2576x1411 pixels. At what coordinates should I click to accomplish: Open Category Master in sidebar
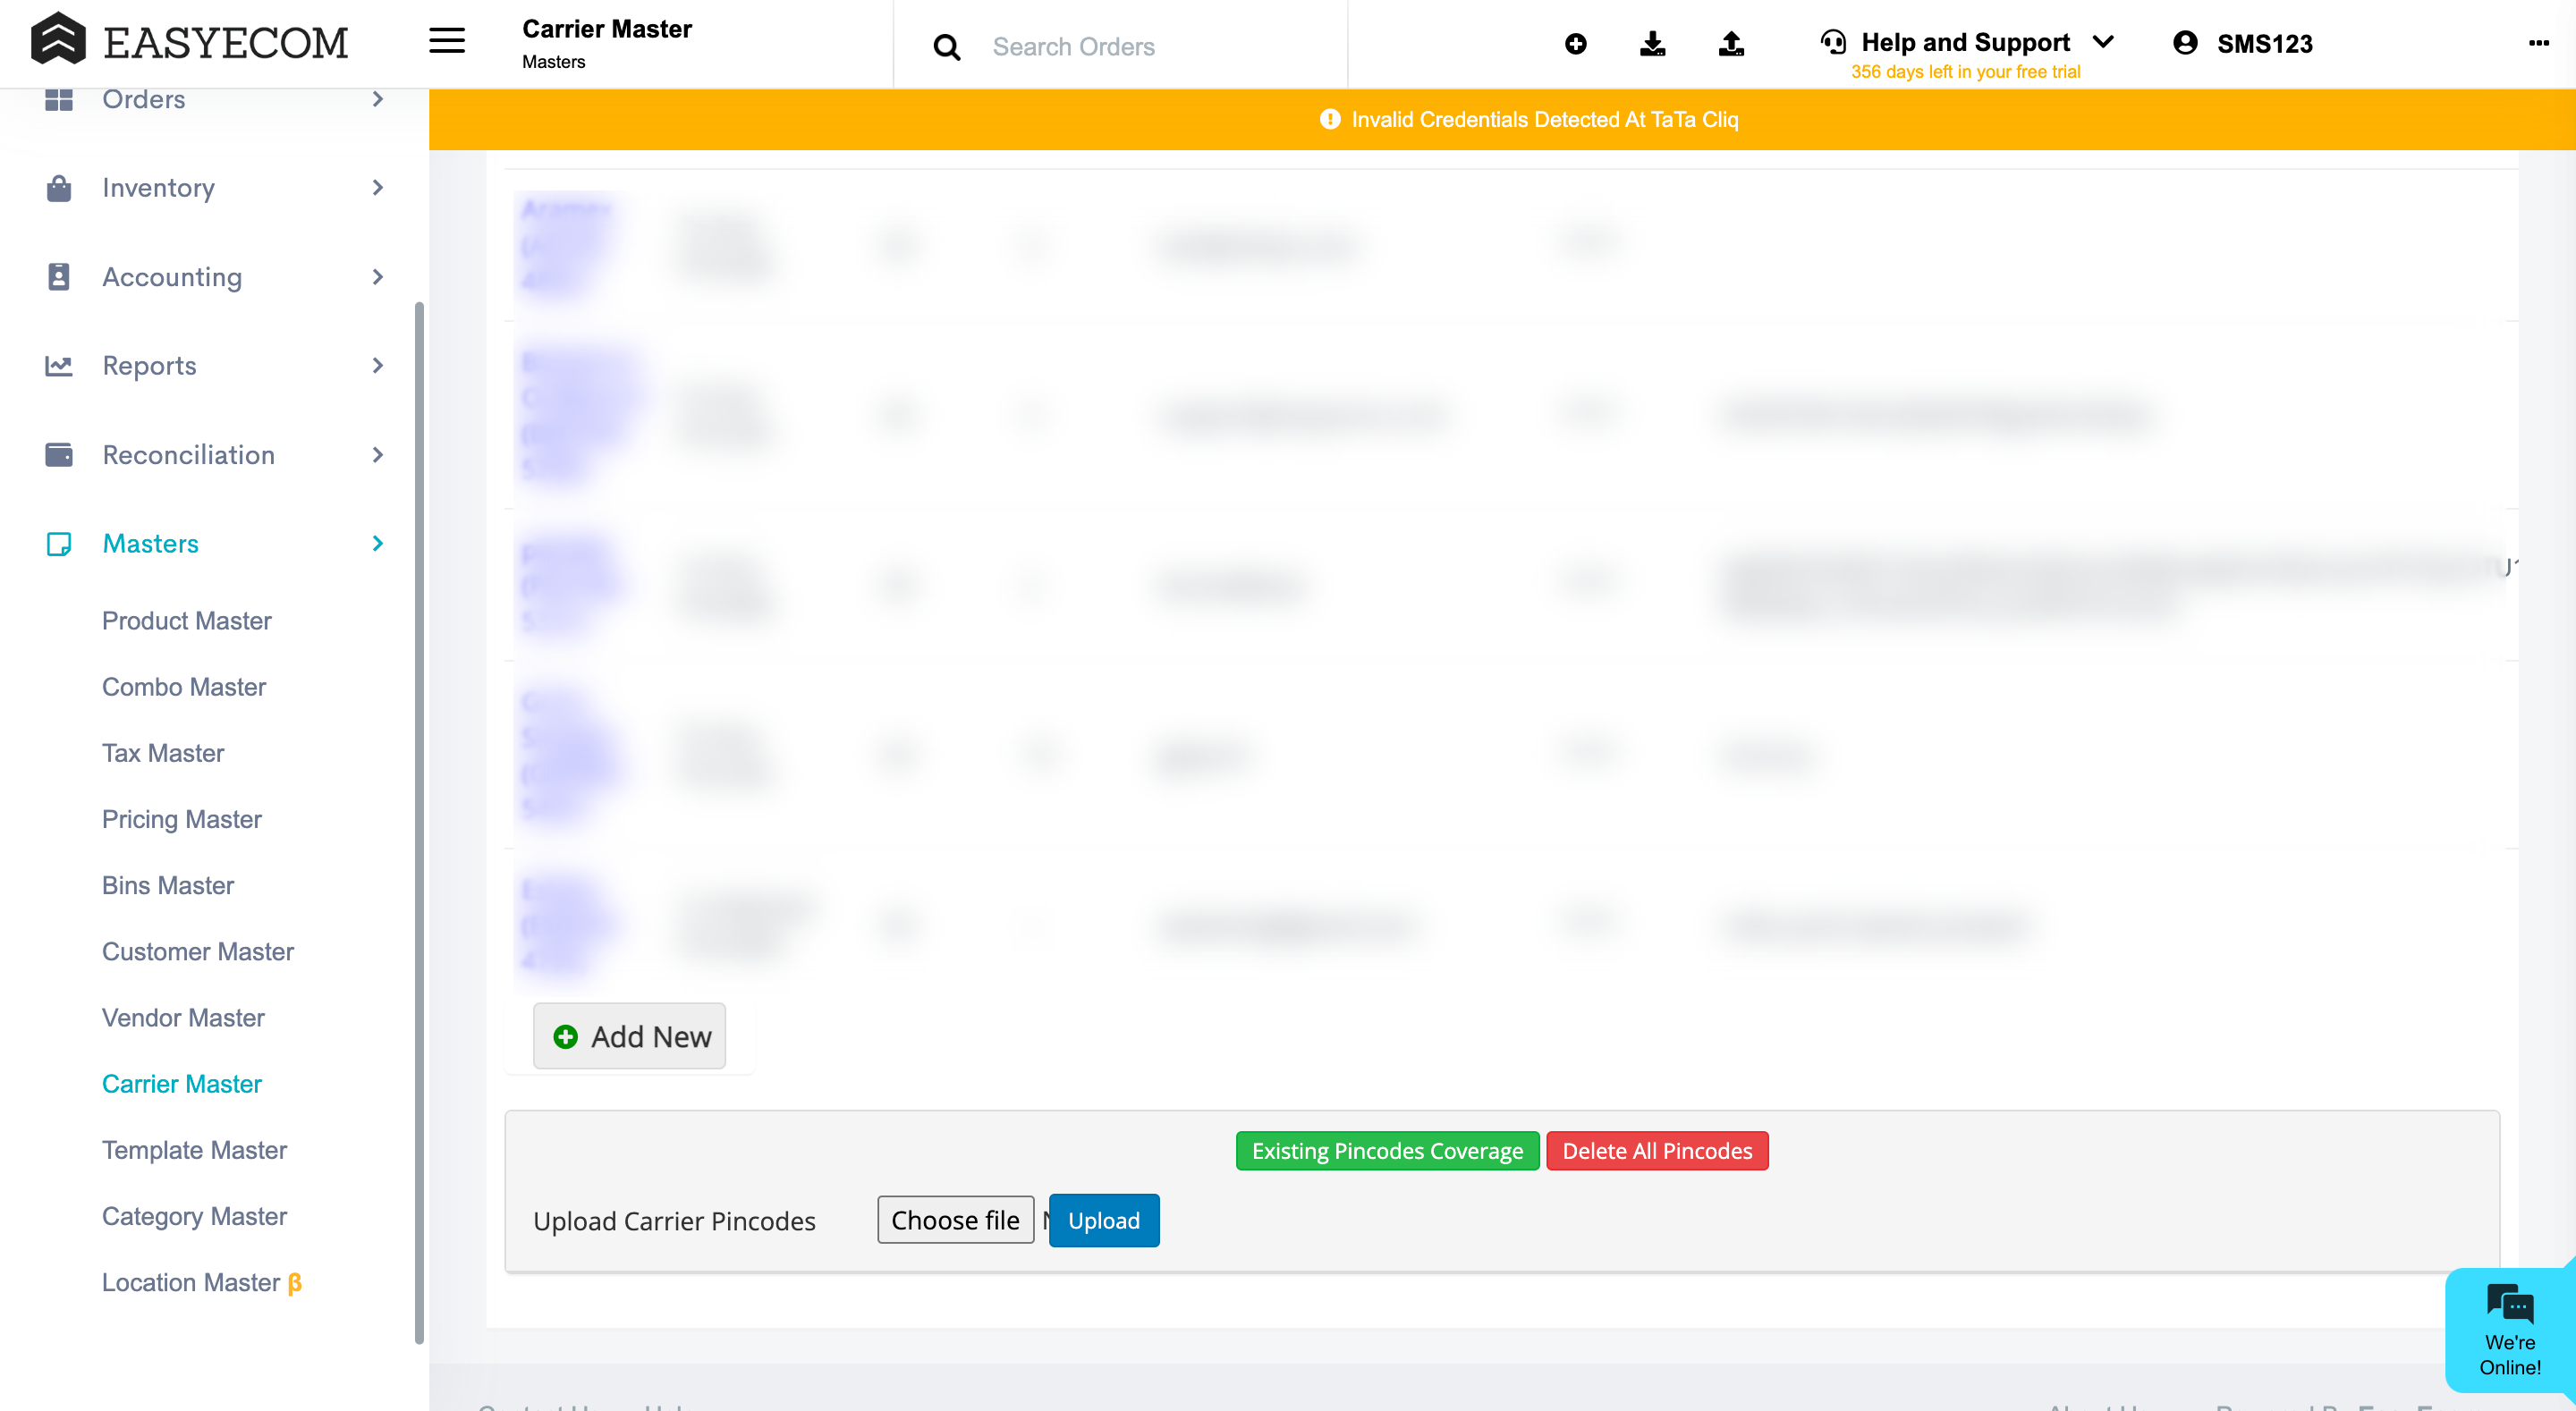194,1216
